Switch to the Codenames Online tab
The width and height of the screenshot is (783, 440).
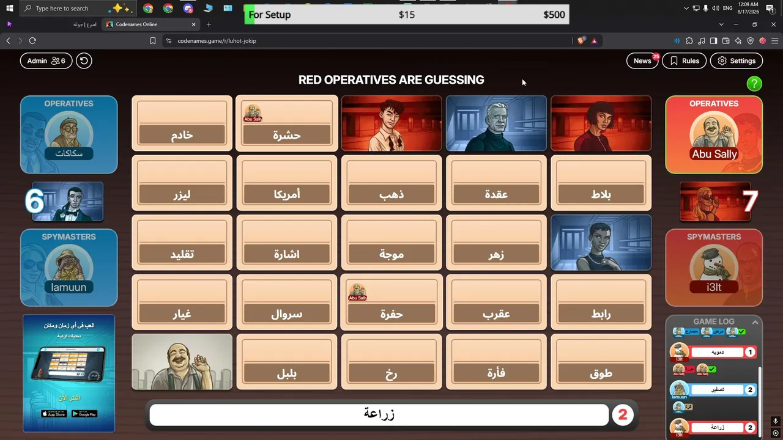(151, 24)
